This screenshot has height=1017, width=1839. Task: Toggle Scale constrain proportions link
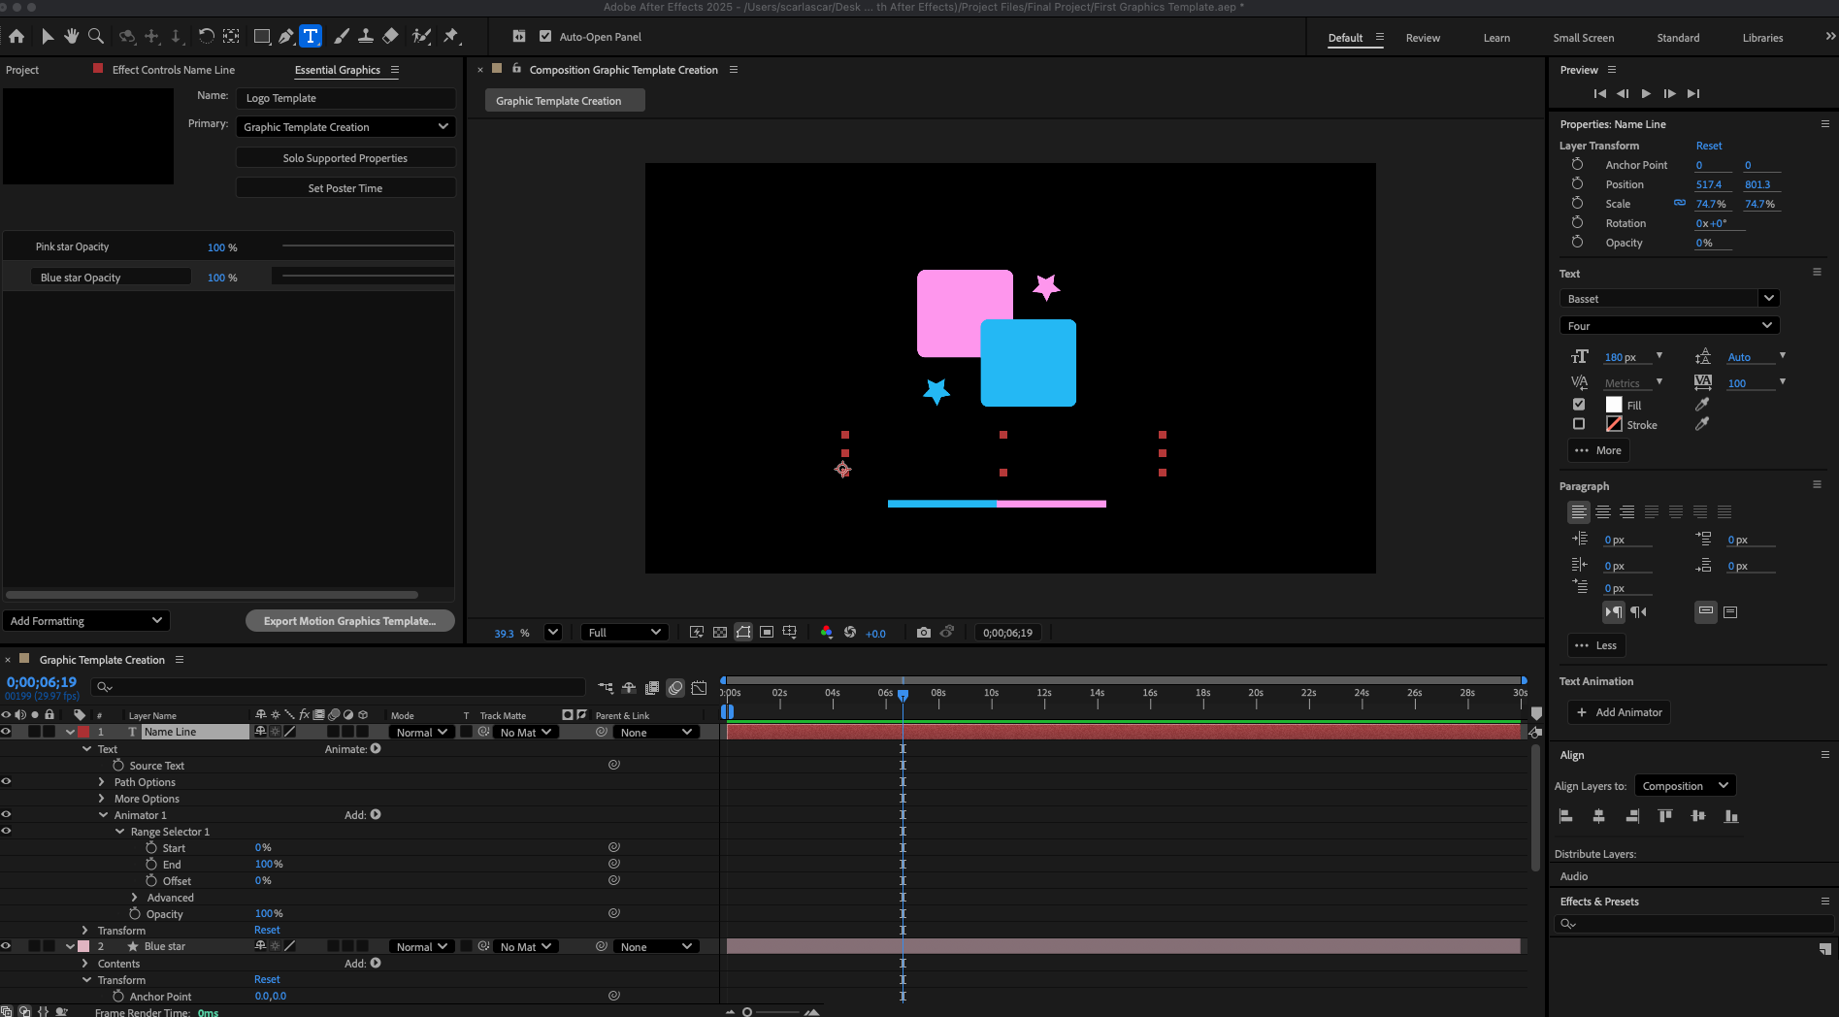click(1680, 203)
